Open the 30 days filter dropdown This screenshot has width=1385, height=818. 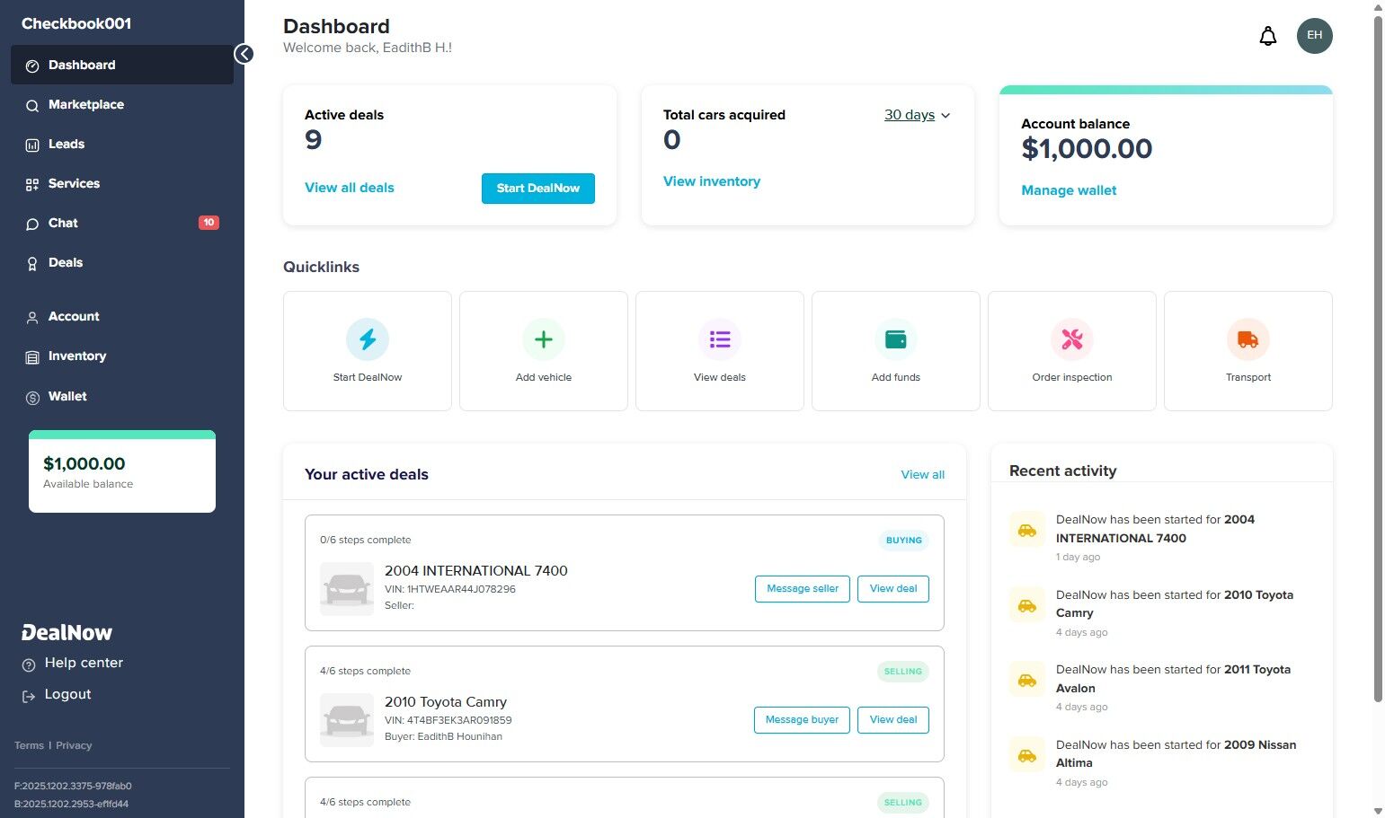tap(916, 115)
